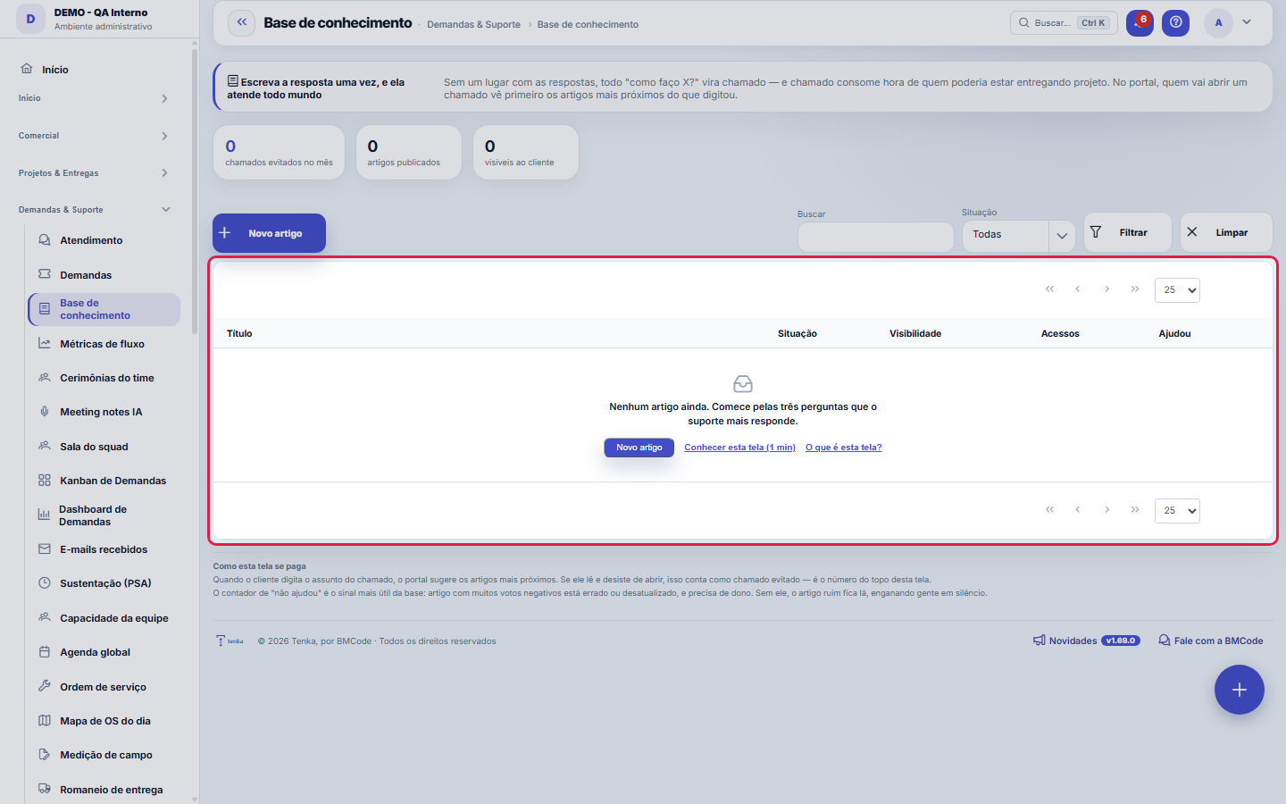This screenshot has width=1286, height=804.
Task: Click the Atendimento chat icon
Action: (x=45, y=240)
